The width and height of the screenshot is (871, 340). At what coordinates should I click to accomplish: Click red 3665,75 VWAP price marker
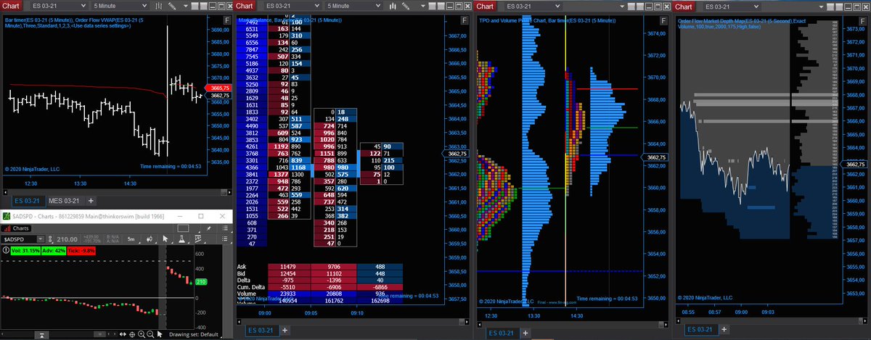pyautogui.click(x=218, y=87)
